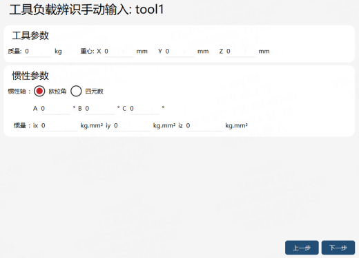The height and width of the screenshot is (258, 359).
Task: Focus the 重心 Z input field
Action: coord(240,52)
